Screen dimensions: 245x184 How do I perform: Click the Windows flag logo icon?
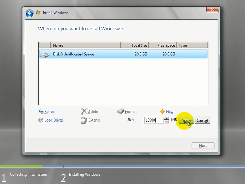tap(38, 13)
